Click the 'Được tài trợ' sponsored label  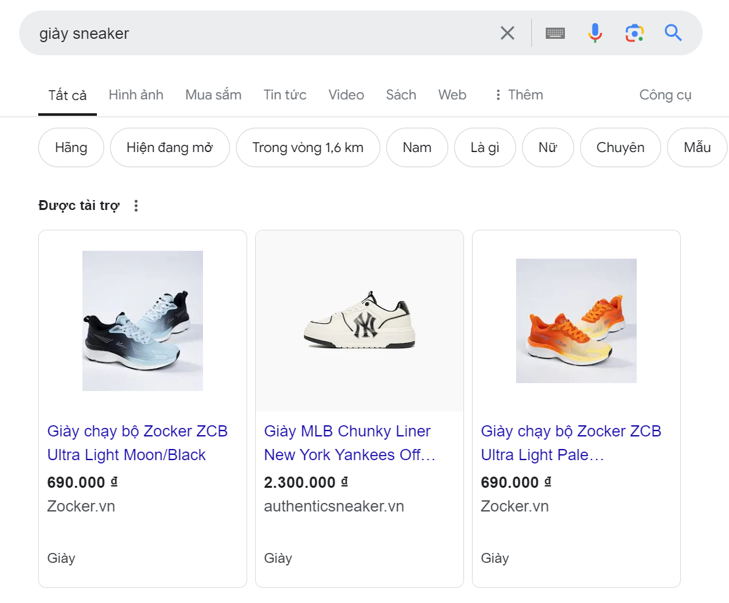tap(79, 205)
